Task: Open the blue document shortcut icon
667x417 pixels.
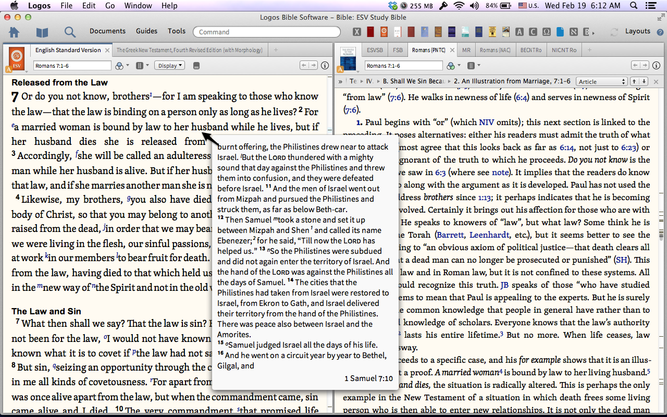Action: click(560, 32)
